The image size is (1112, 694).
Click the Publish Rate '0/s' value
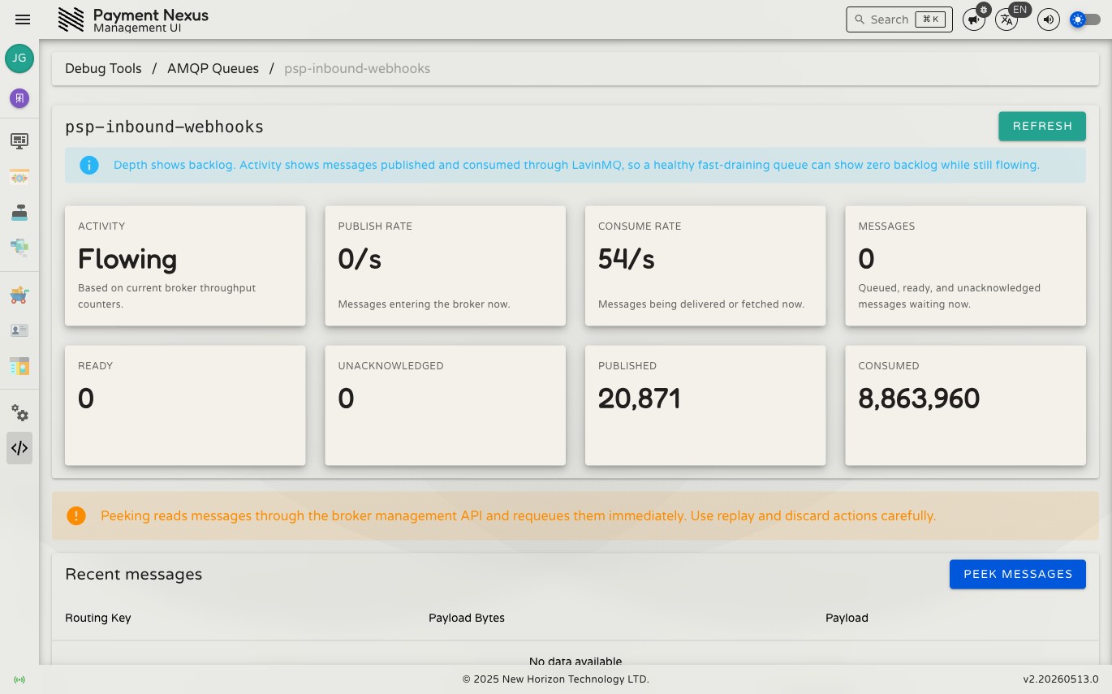point(360,259)
